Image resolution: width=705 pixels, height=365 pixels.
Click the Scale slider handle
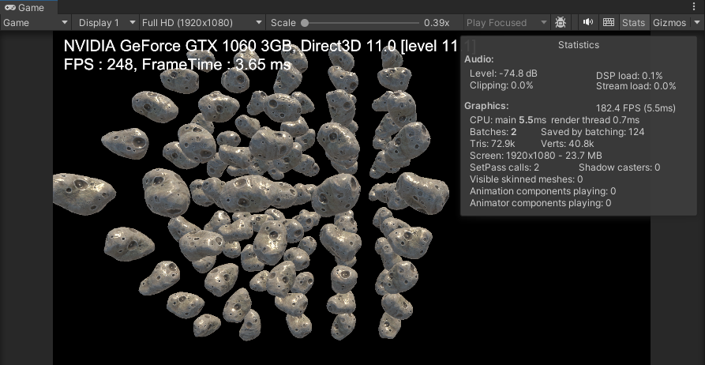(305, 22)
